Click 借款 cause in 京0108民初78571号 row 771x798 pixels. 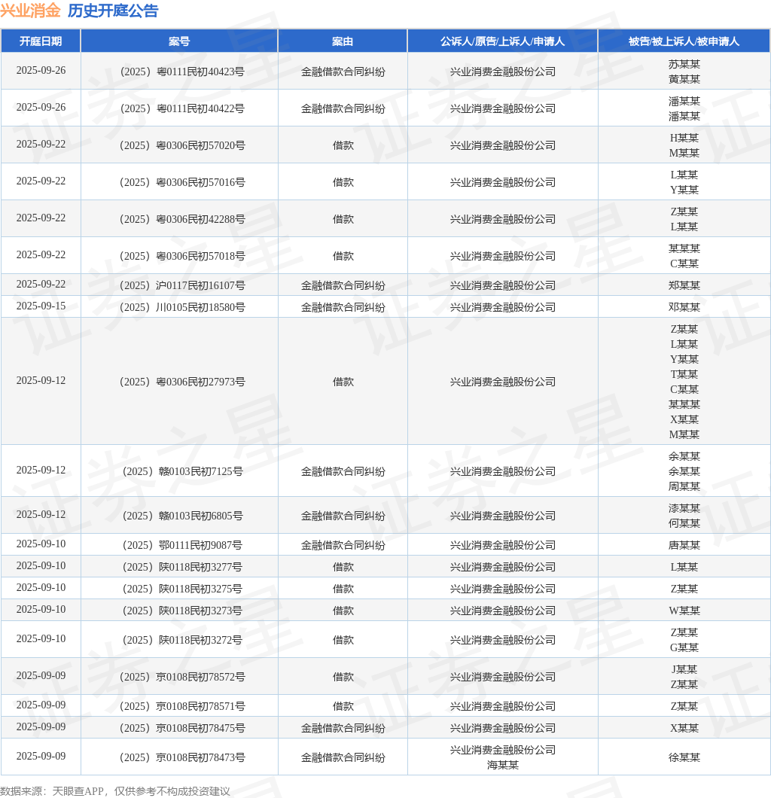[x=343, y=706]
